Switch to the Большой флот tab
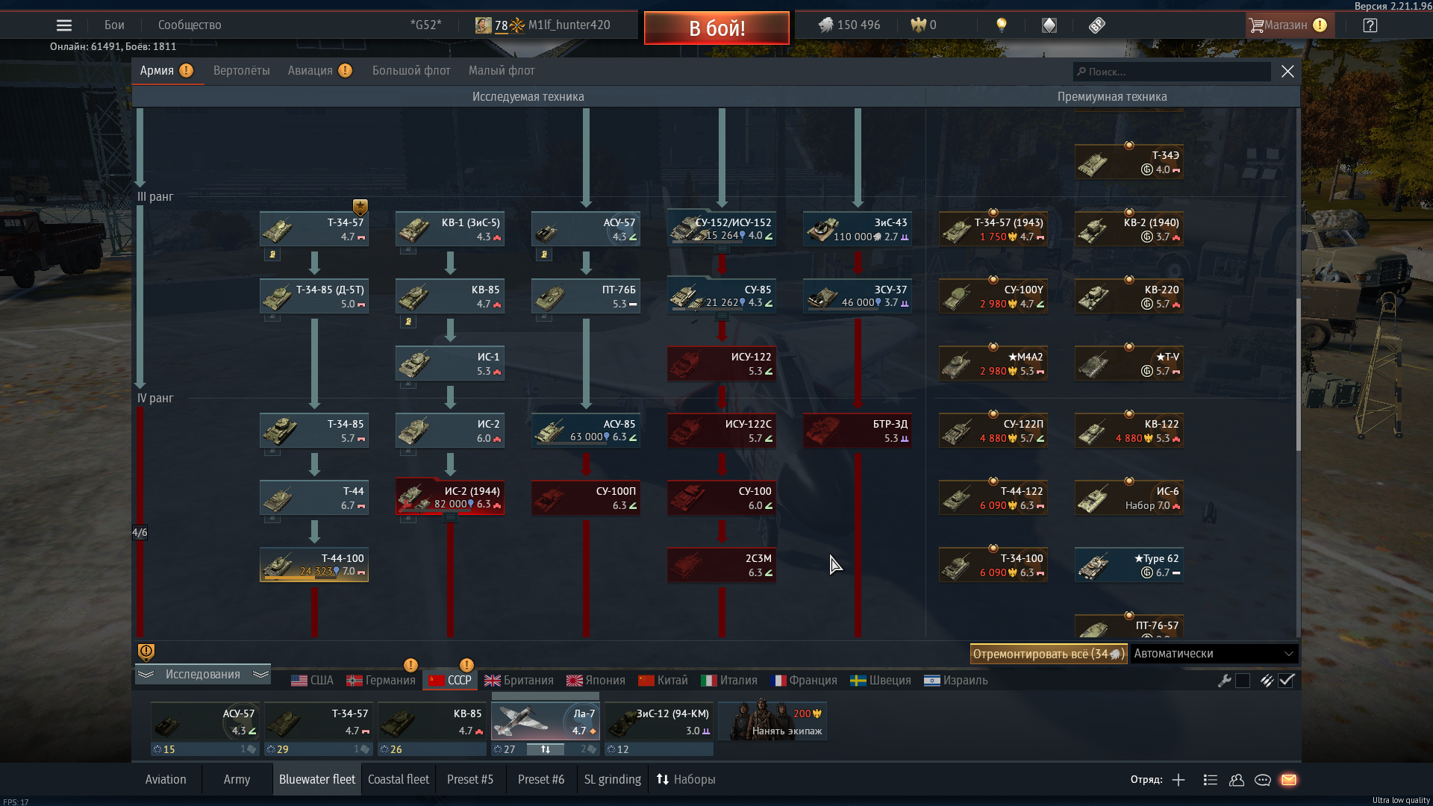Screen dimensions: 1433x806 point(411,71)
